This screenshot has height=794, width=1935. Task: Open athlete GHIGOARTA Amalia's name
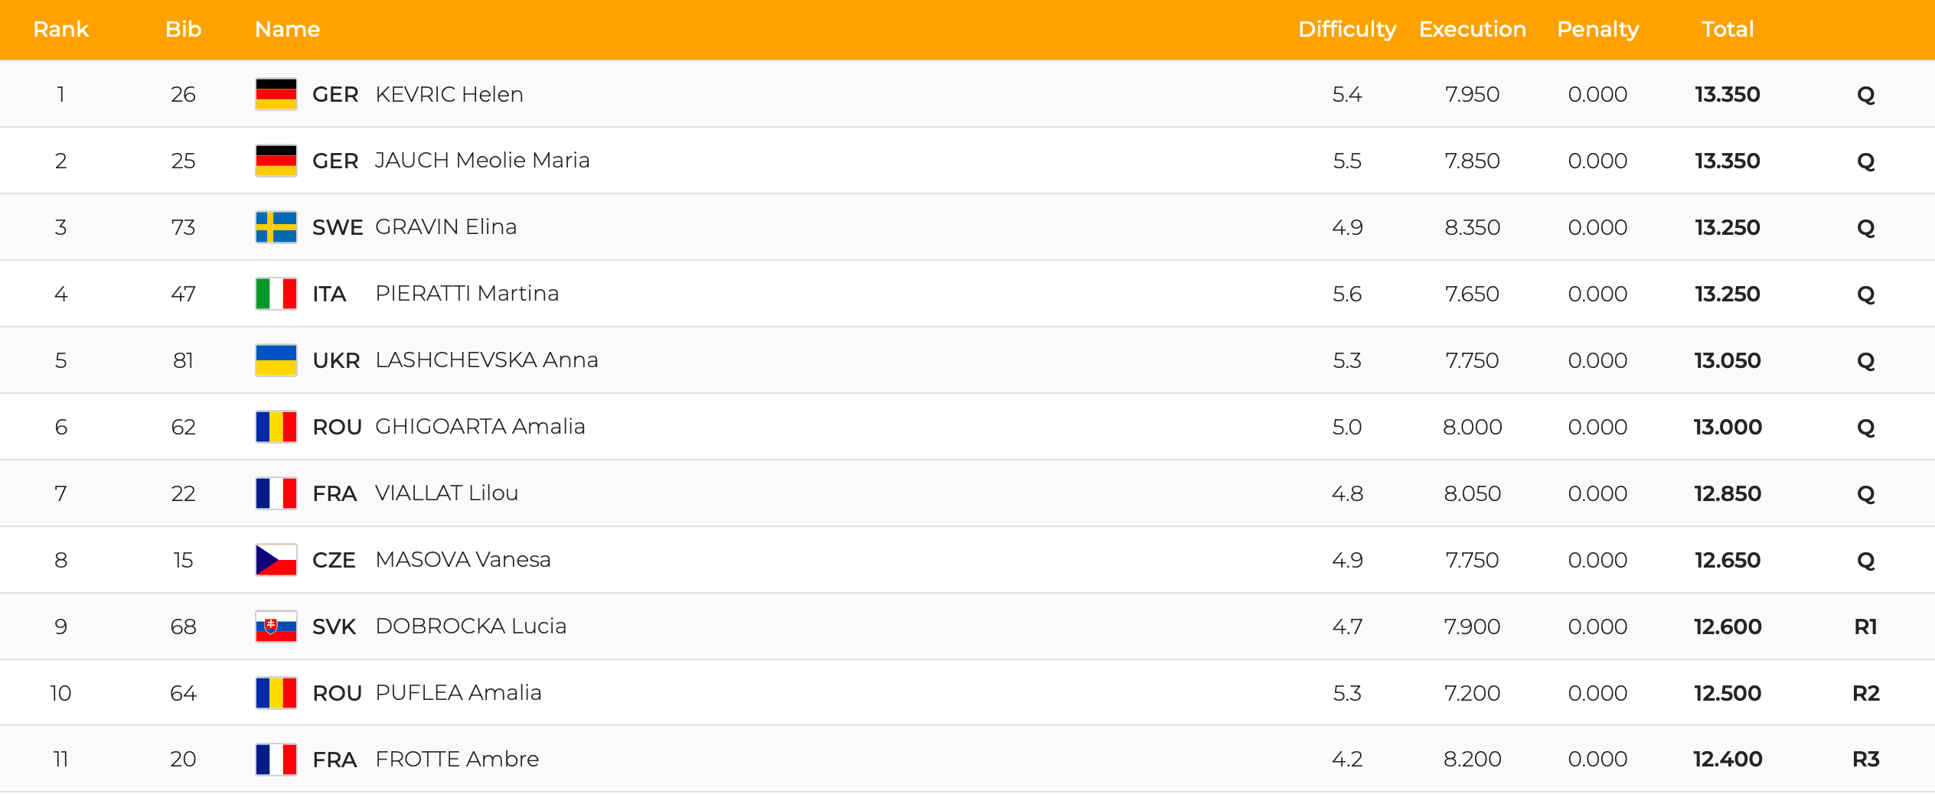[x=480, y=427]
